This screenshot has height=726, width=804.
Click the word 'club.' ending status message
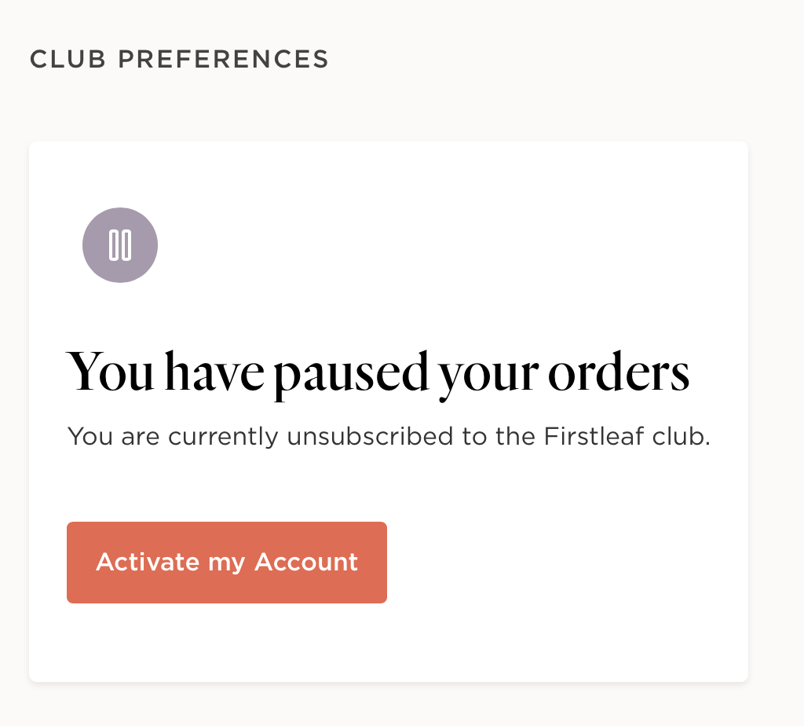pyautogui.click(x=681, y=436)
